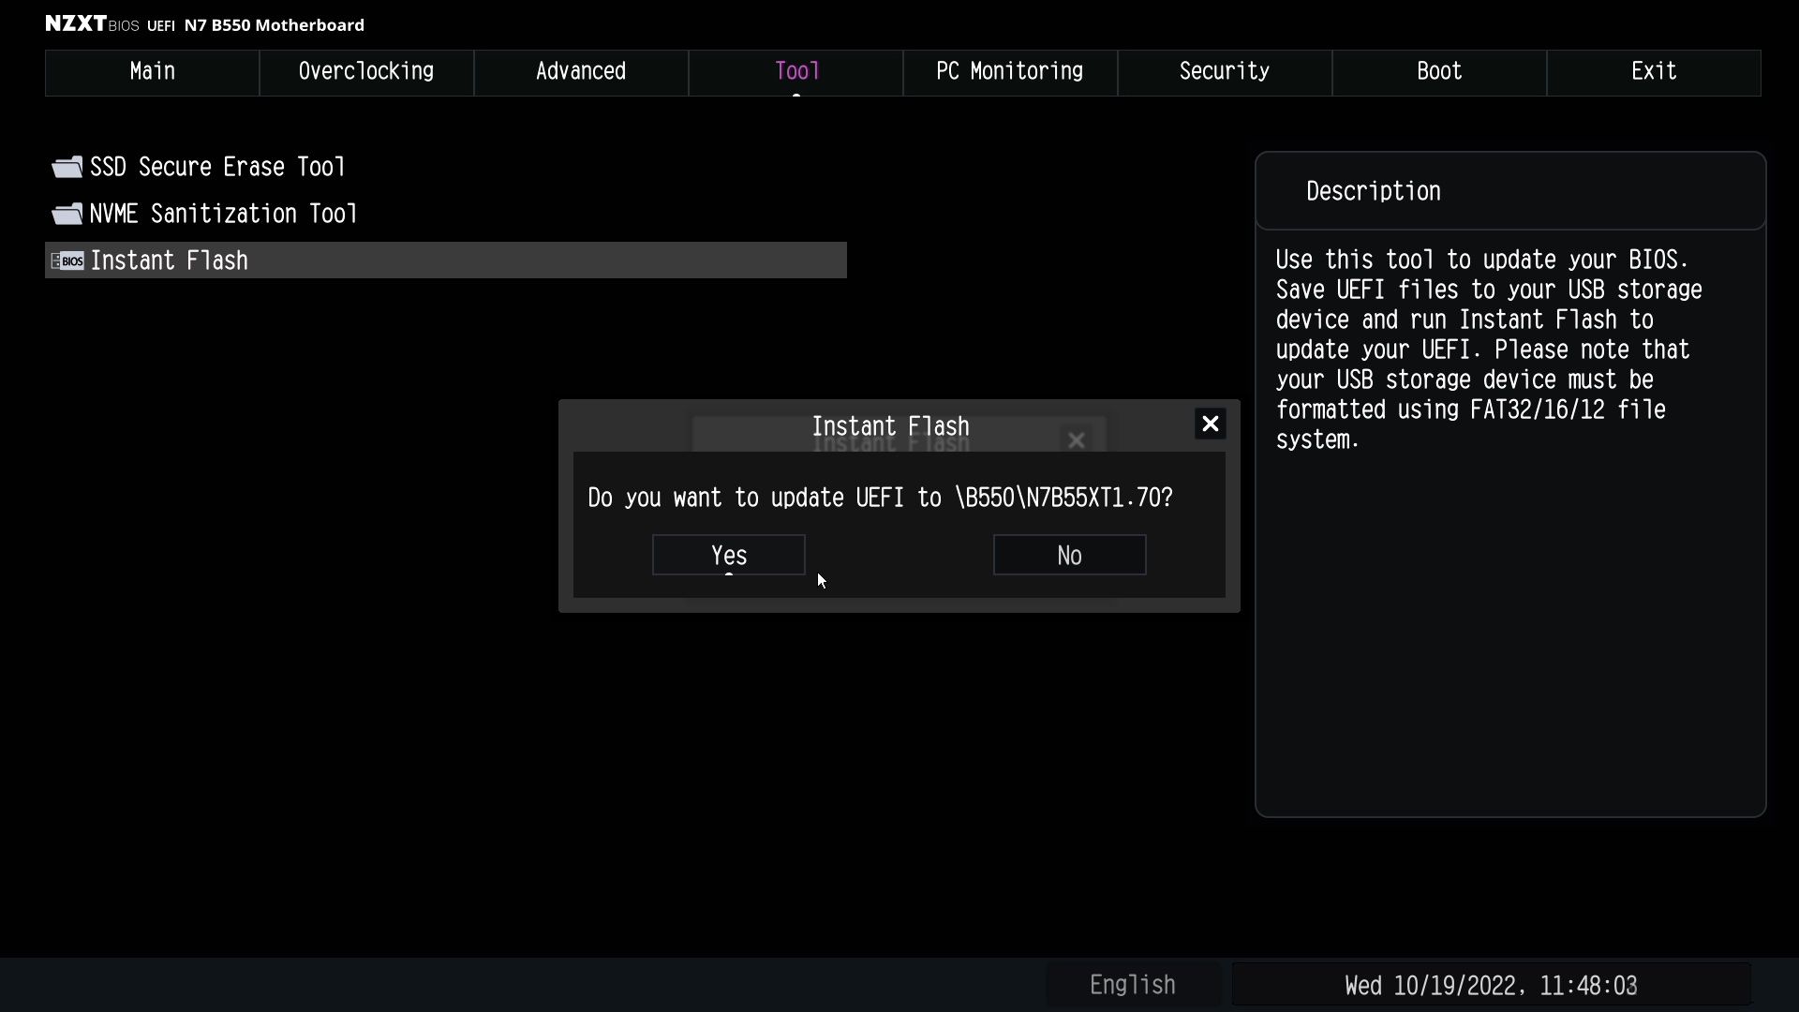Viewport: 1799px width, 1012px height.
Task: Select the Tool tab
Action: 795,72
